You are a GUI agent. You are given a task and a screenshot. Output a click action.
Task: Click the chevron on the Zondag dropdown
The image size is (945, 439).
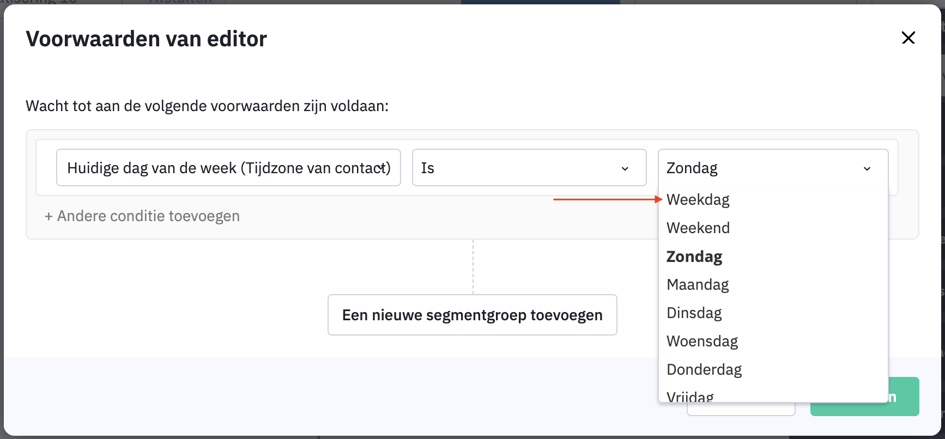pos(867,168)
